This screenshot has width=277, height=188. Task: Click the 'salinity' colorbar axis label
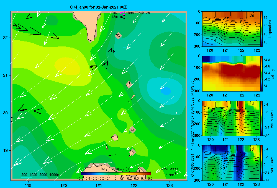click(272, 74)
